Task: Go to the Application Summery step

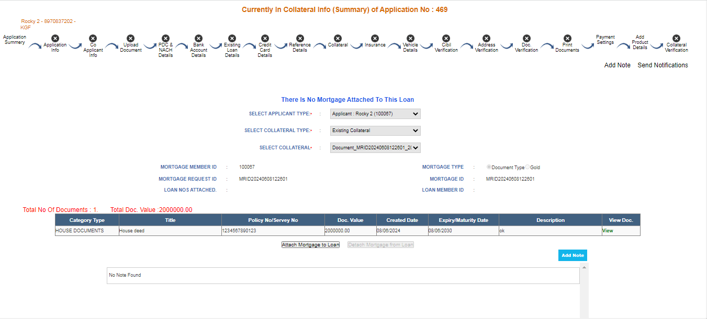Action: coord(15,40)
